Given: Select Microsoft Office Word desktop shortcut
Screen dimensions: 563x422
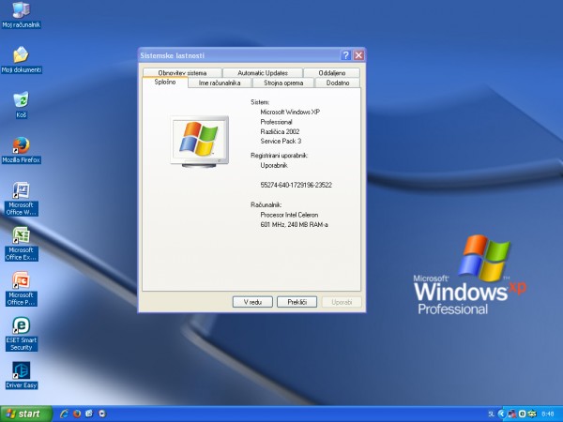Looking at the screenshot, I should [x=22, y=199].
